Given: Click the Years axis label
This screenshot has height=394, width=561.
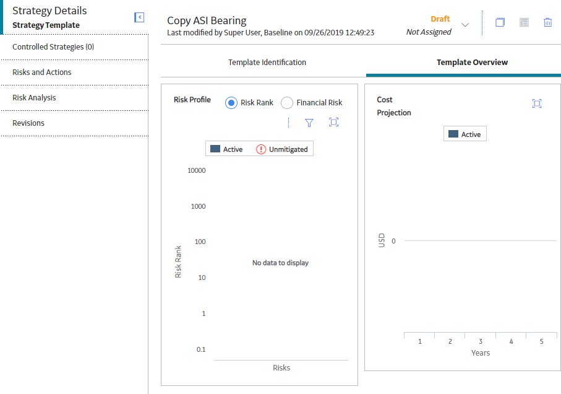Looking at the screenshot, I should pyautogui.click(x=481, y=353).
